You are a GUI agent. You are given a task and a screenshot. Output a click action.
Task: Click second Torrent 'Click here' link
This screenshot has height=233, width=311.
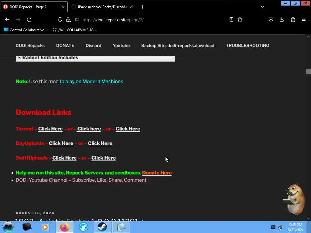point(89,129)
